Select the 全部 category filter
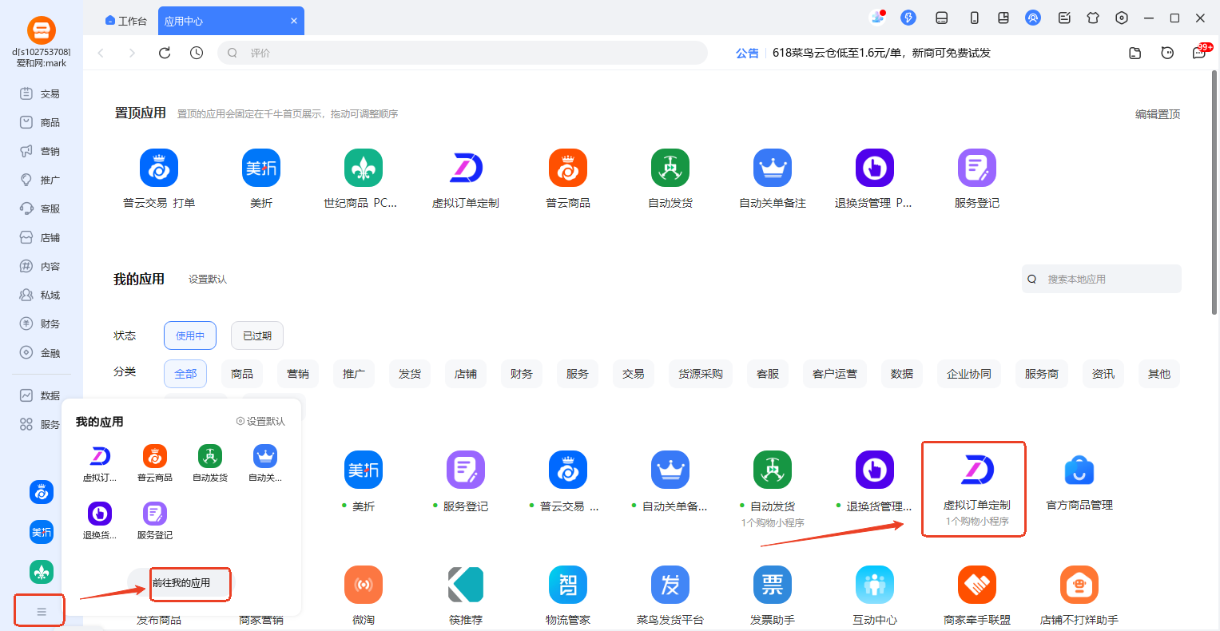Image resolution: width=1220 pixels, height=631 pixels. pyautogui.click(x=185, y=374)
